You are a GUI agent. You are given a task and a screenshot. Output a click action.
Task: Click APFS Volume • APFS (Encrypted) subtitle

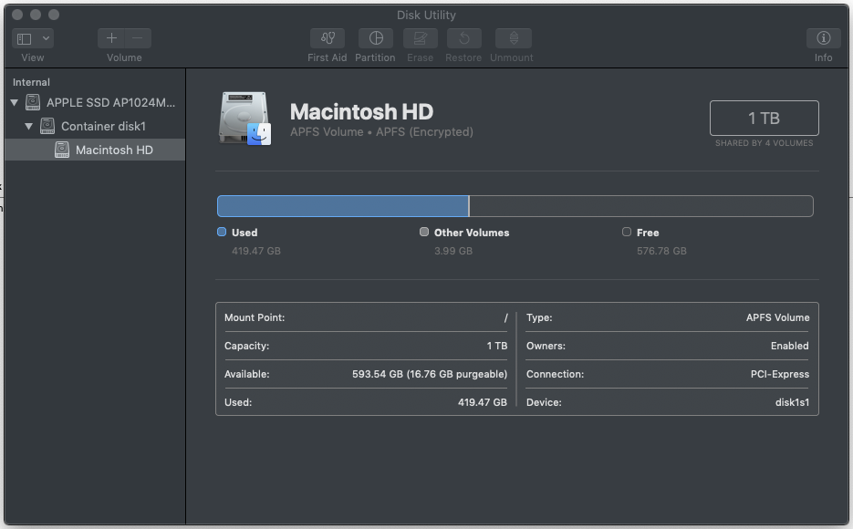point(381,132)
